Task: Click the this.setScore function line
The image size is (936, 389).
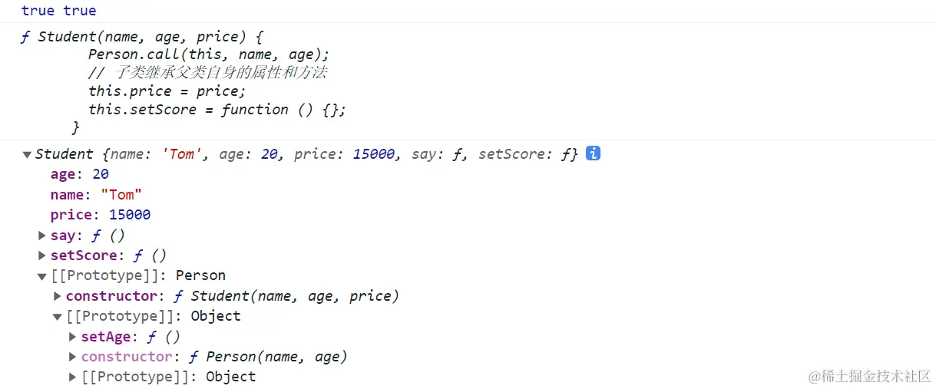Action: pyautogui.click(x=217, y=110)
